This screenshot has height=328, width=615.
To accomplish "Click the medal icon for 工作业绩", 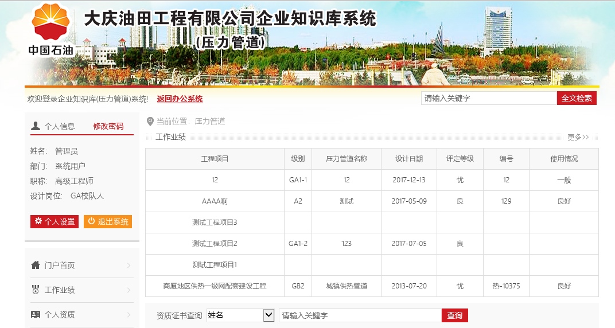I will [x=36, y=290].
